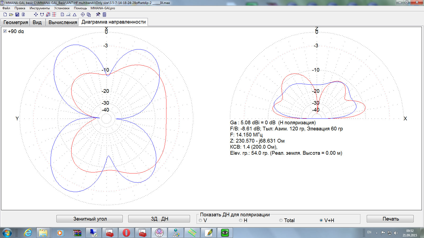Click the rotate arrow toolbar icon
Image resolution: width=424 pixels, height=238 pixels.
point(42,15)
